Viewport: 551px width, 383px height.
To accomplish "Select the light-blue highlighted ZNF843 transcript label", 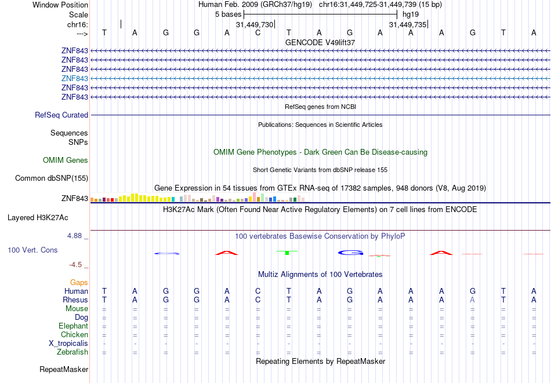I will (74, 78).
